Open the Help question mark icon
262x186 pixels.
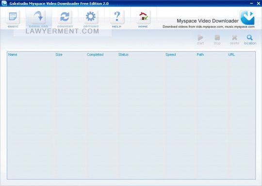pyautogui.click(x=117, y=17)
